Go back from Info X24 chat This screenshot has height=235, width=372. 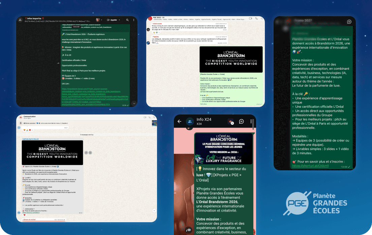179,122
